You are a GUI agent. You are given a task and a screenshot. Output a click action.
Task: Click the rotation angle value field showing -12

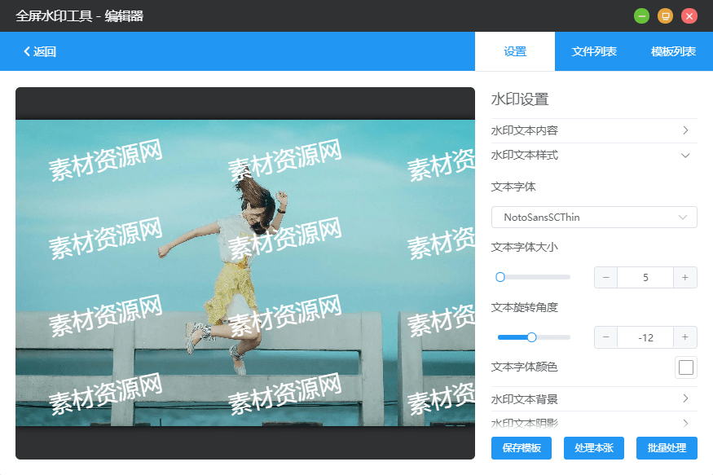click(646, 337)
